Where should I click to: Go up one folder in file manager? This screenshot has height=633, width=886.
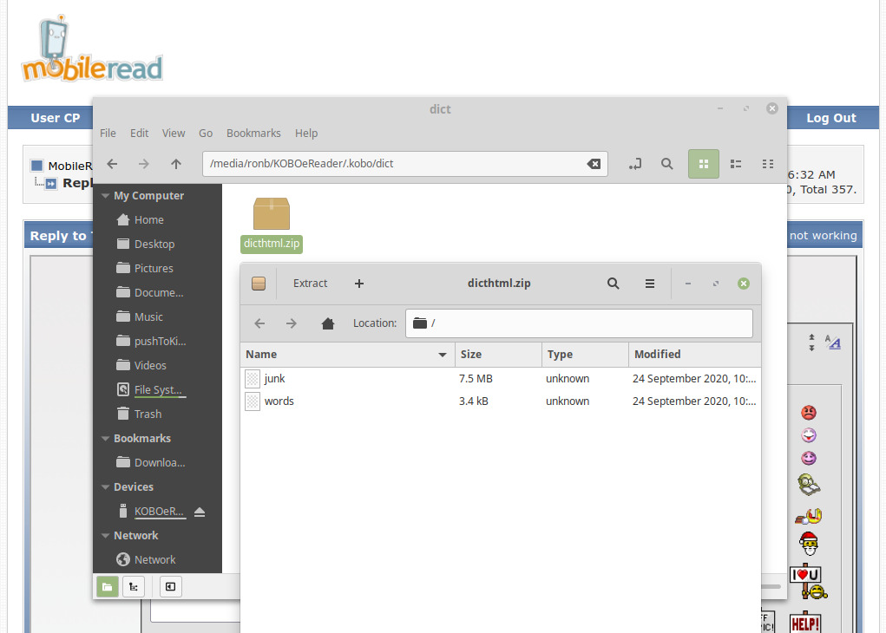[176, 164]
